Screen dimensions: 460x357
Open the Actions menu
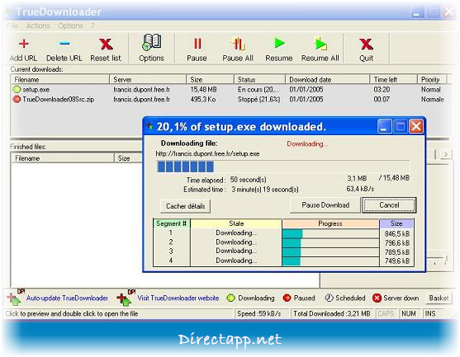tap(38, 26)
